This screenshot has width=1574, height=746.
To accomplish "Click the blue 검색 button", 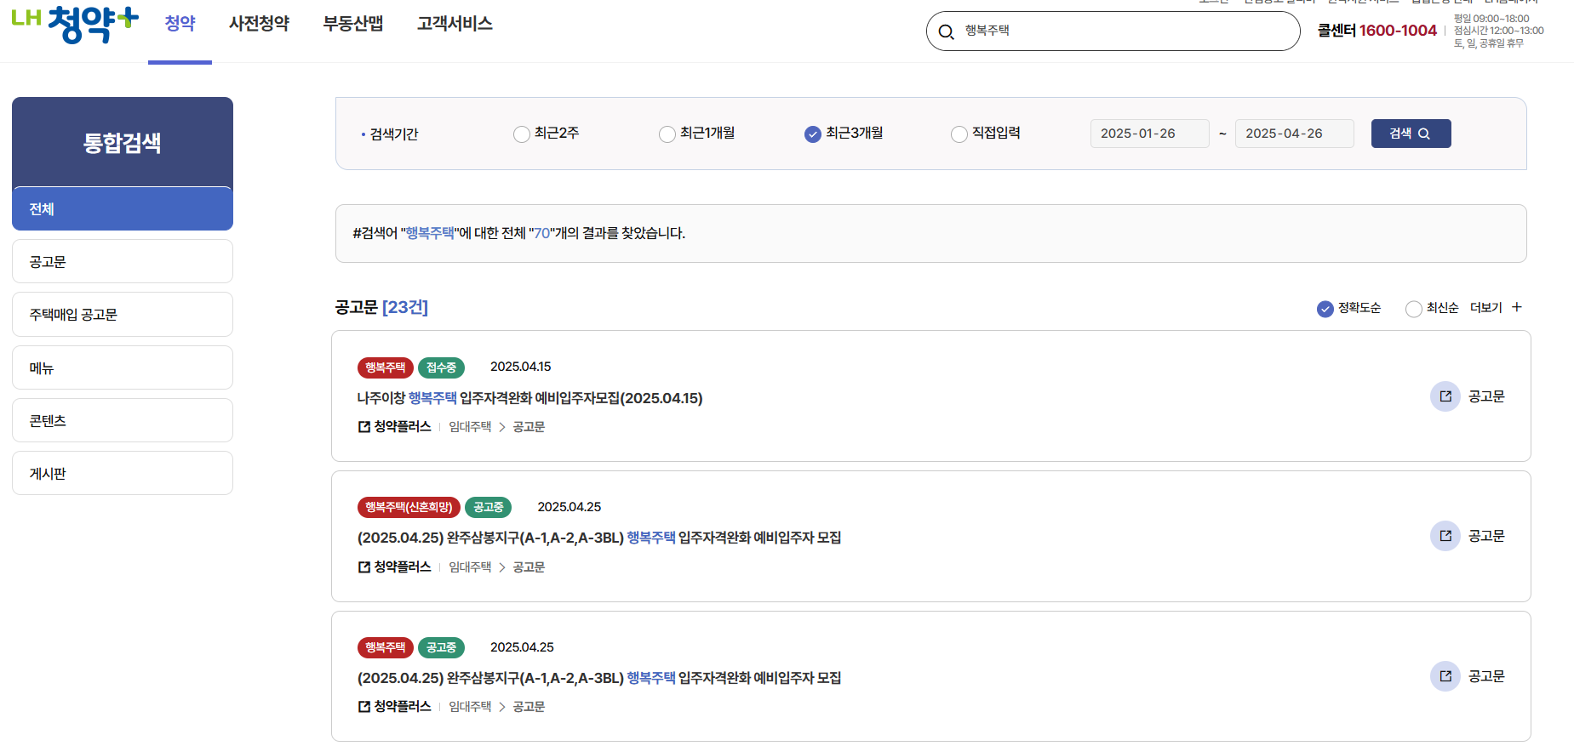I will point(1411,134).
